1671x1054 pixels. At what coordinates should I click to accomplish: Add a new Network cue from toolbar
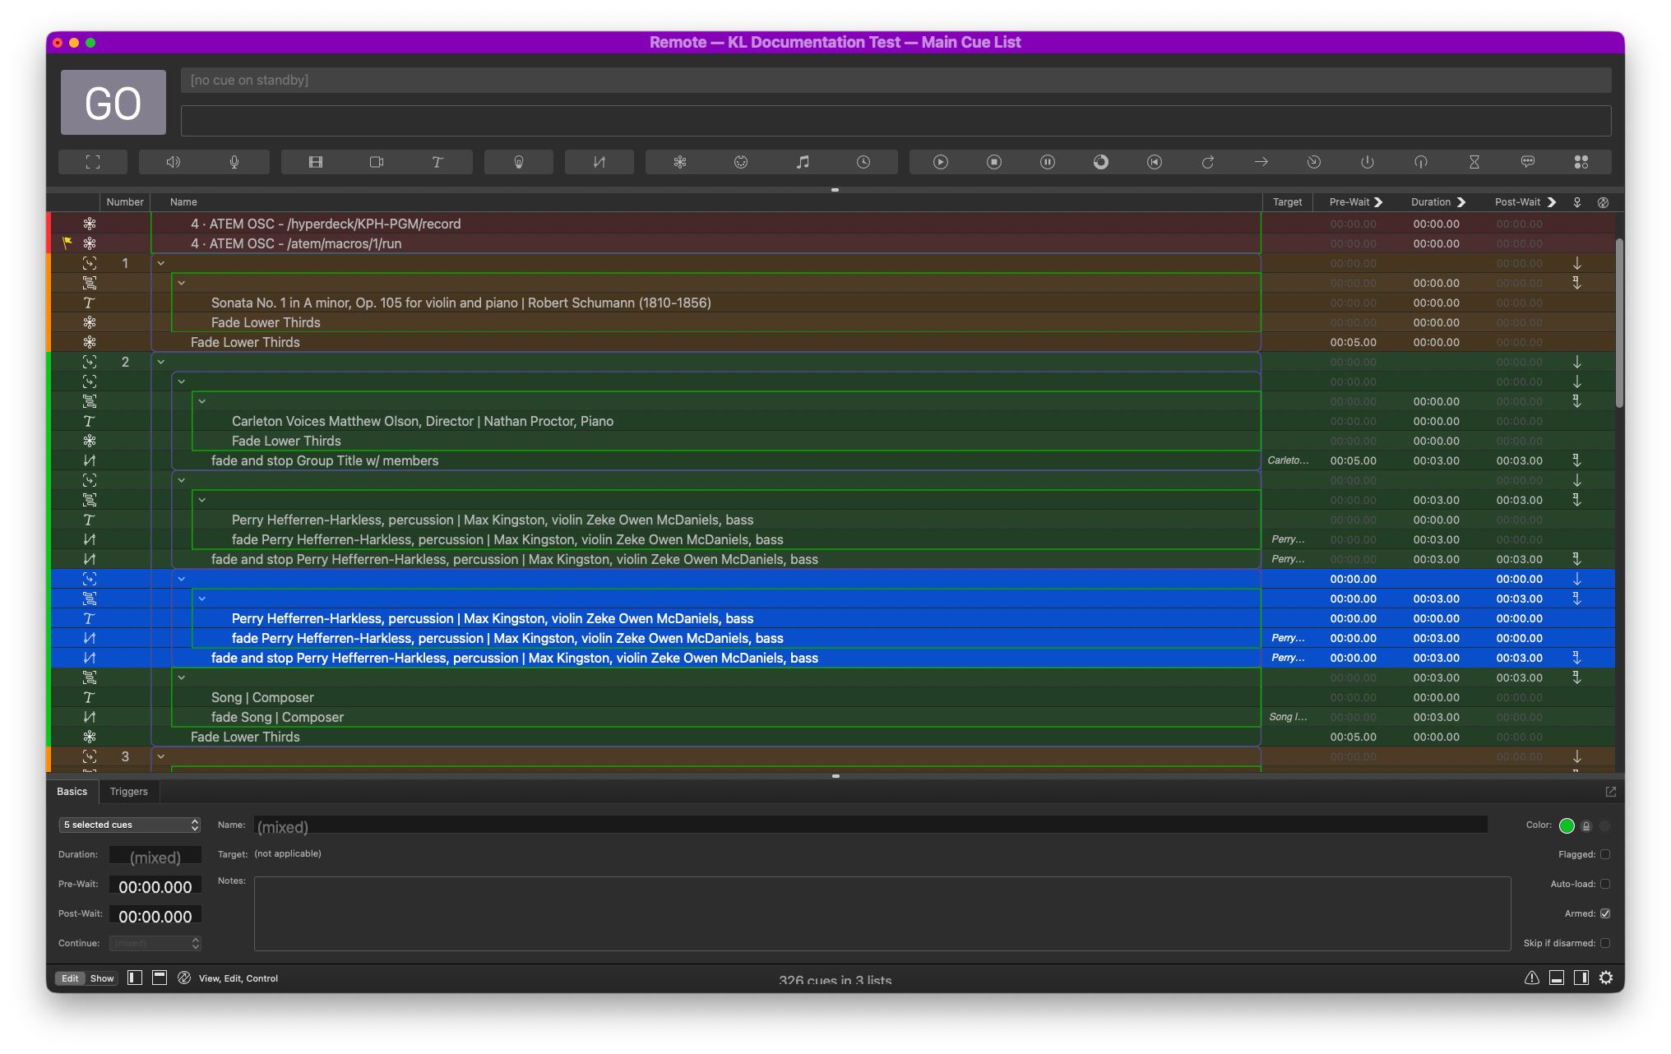[x=680, y=162]
